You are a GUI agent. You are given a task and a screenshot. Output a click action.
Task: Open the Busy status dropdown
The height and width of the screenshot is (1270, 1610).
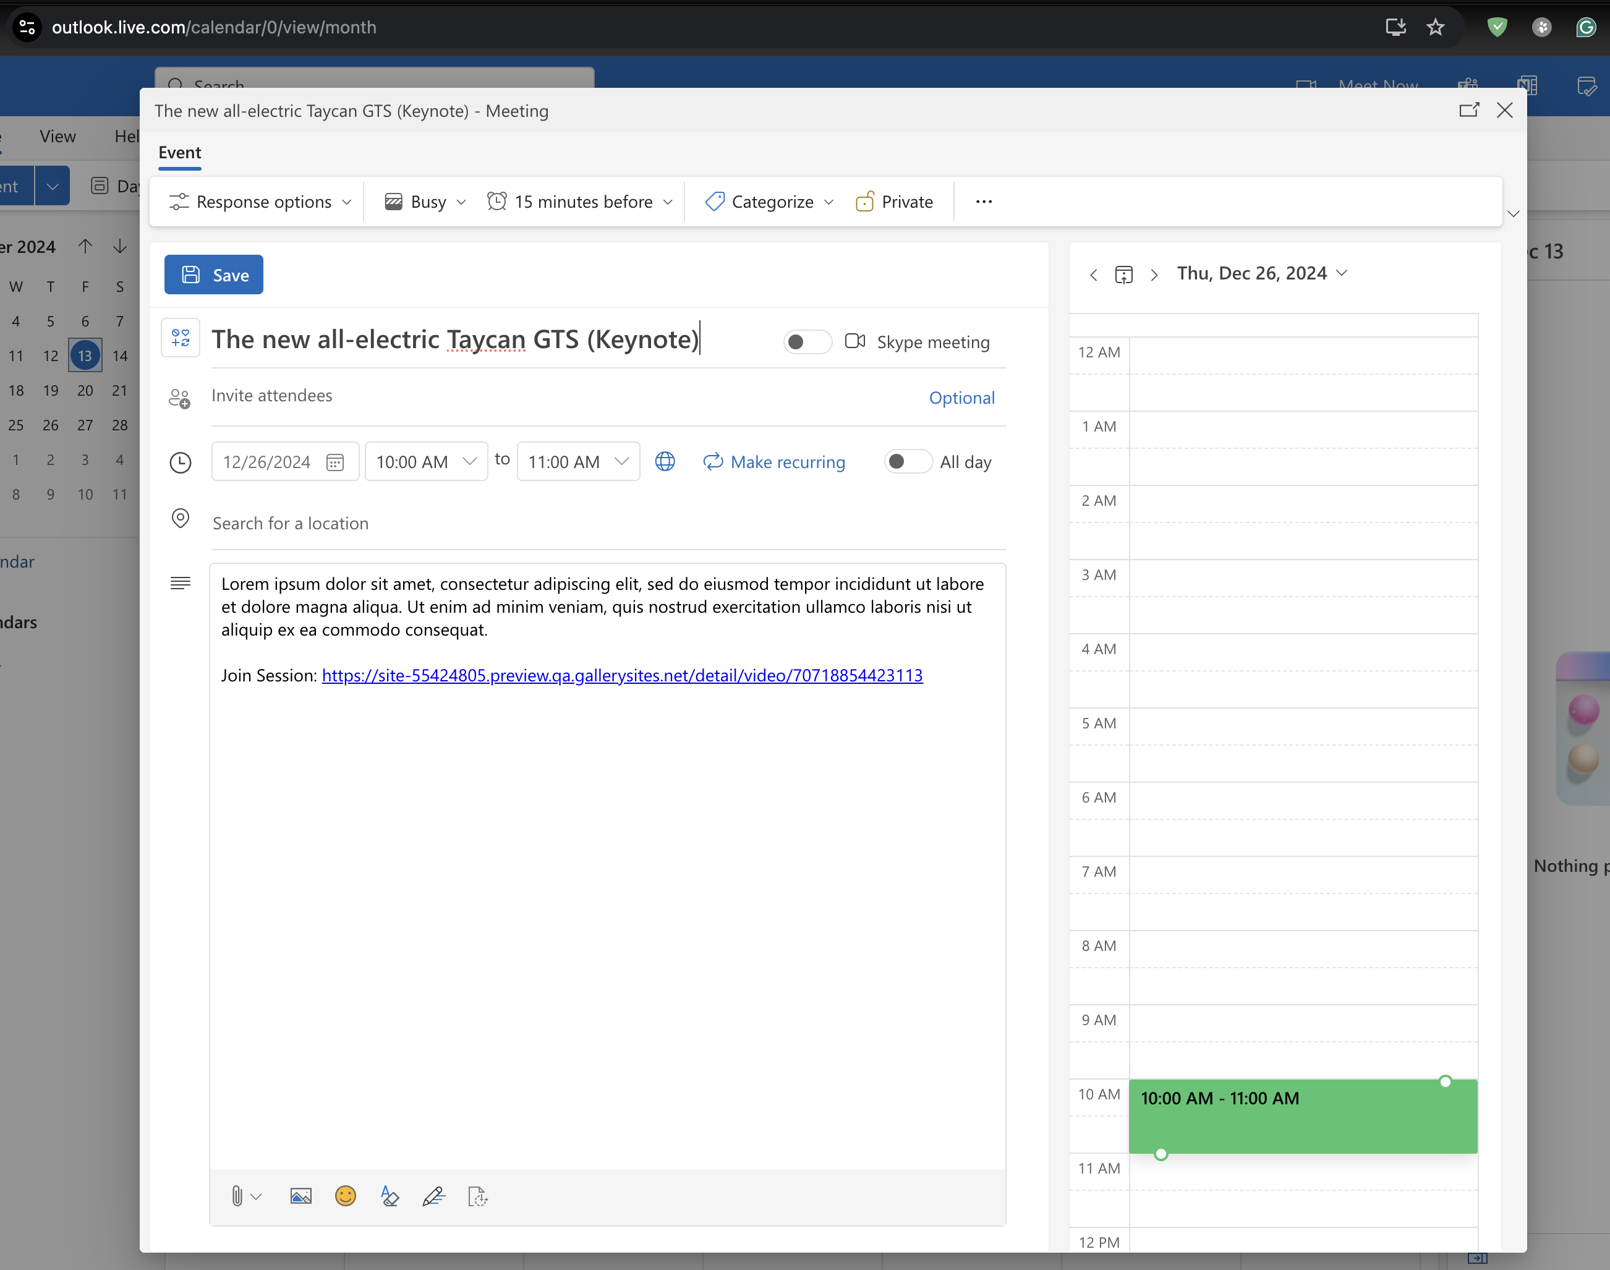tap(425, 202)
